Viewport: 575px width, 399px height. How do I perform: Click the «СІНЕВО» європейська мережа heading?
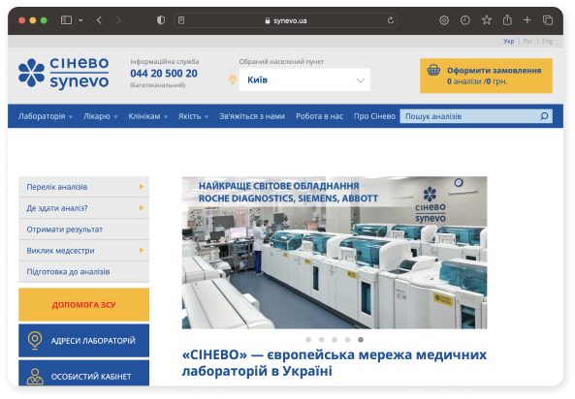tap(335, 363)
